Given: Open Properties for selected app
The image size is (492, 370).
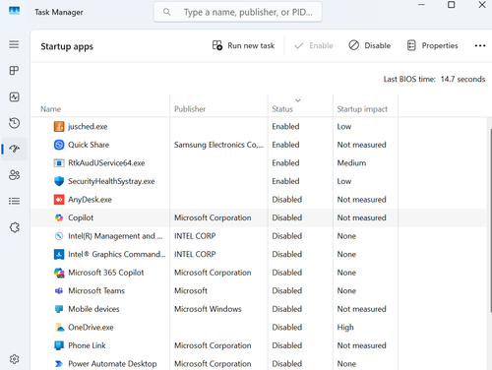Looking at the screenshot, I should pyautogui.click(x=432, y=45).
